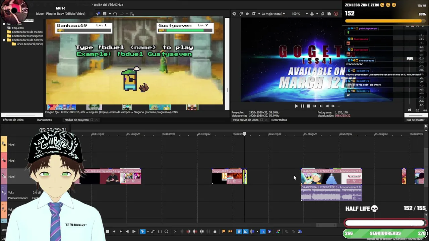Image resolution: width=429 pixels, height=241 pixels.
Task: Select Envelope edit tool
Action: pyautogui.click(x=153, y=231)
